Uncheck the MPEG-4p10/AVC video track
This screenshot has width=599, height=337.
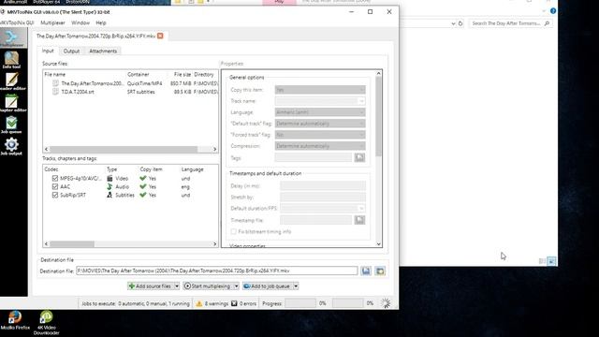[55, 179]
